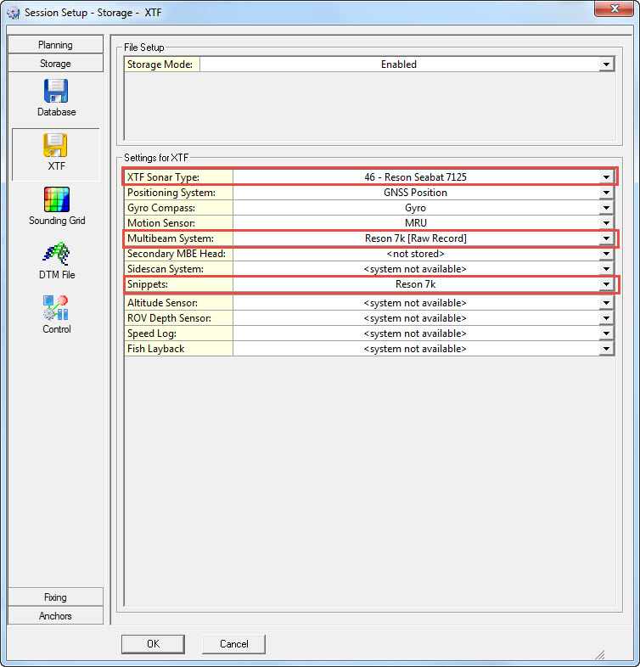Click the Session Setup title bar icon
The width and height of the screenshot is (640, 667).
coord(13,13)
